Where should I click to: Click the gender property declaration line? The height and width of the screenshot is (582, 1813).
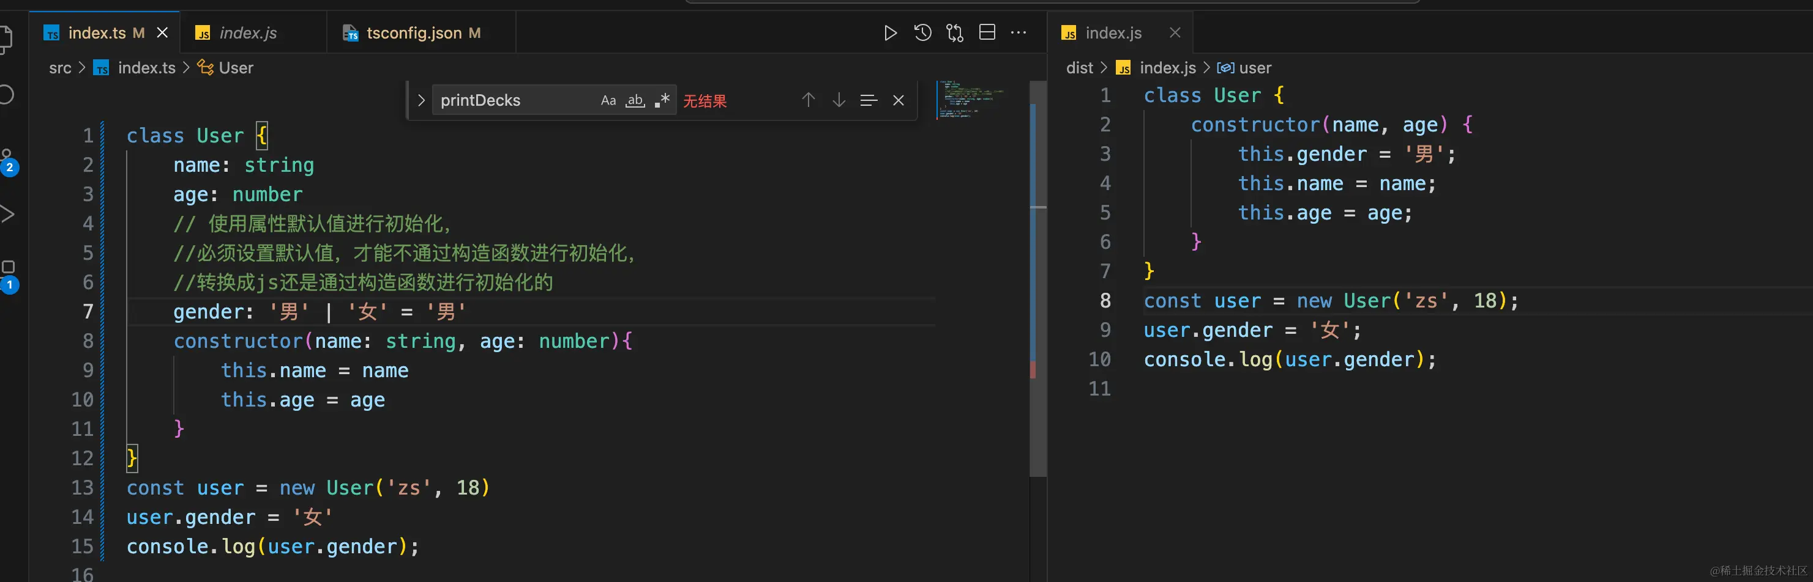320,311
